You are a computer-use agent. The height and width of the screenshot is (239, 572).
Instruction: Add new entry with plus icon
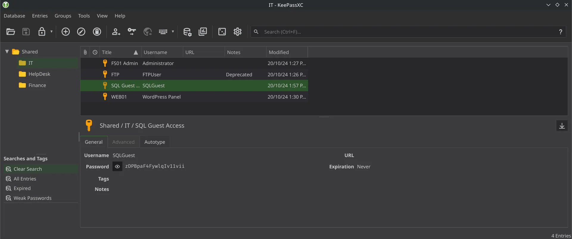pos(66,32)
